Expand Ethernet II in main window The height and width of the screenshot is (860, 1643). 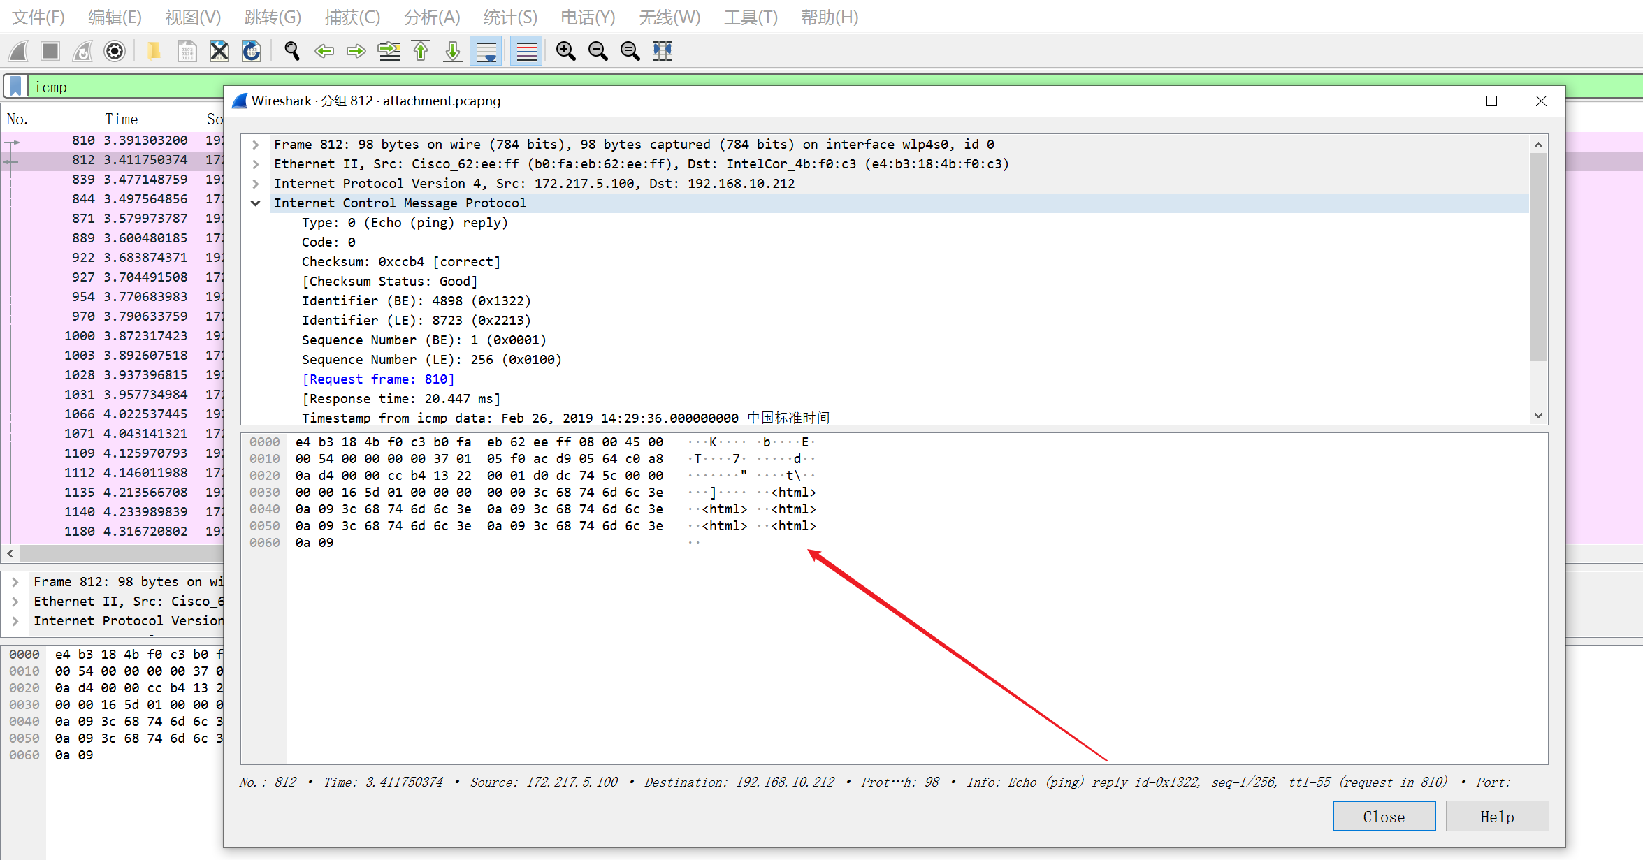click(15, 602)
